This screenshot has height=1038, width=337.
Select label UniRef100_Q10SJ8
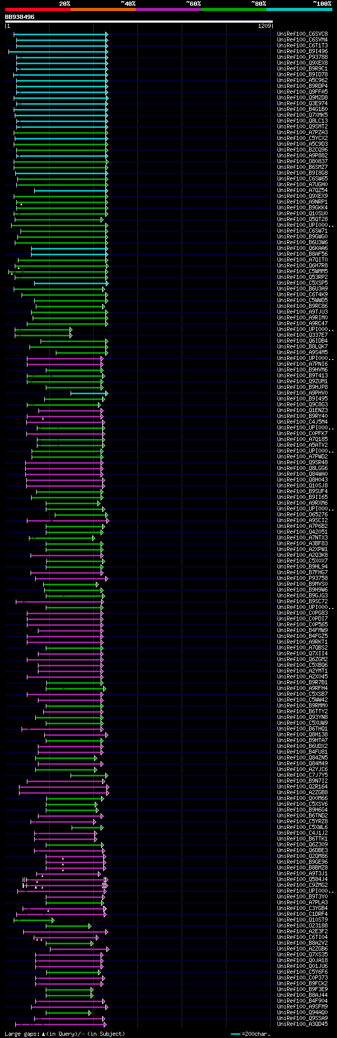click(302, 485)
